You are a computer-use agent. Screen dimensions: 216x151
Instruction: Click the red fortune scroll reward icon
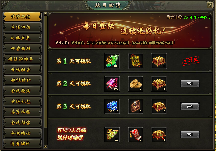pyautogui.click(x=136, y=135)
